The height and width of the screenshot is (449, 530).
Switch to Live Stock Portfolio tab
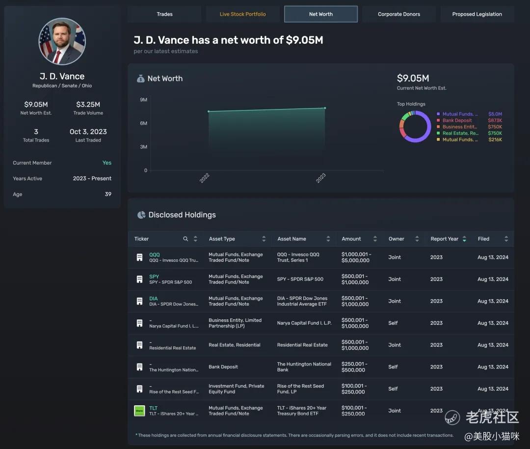[243, 14]
